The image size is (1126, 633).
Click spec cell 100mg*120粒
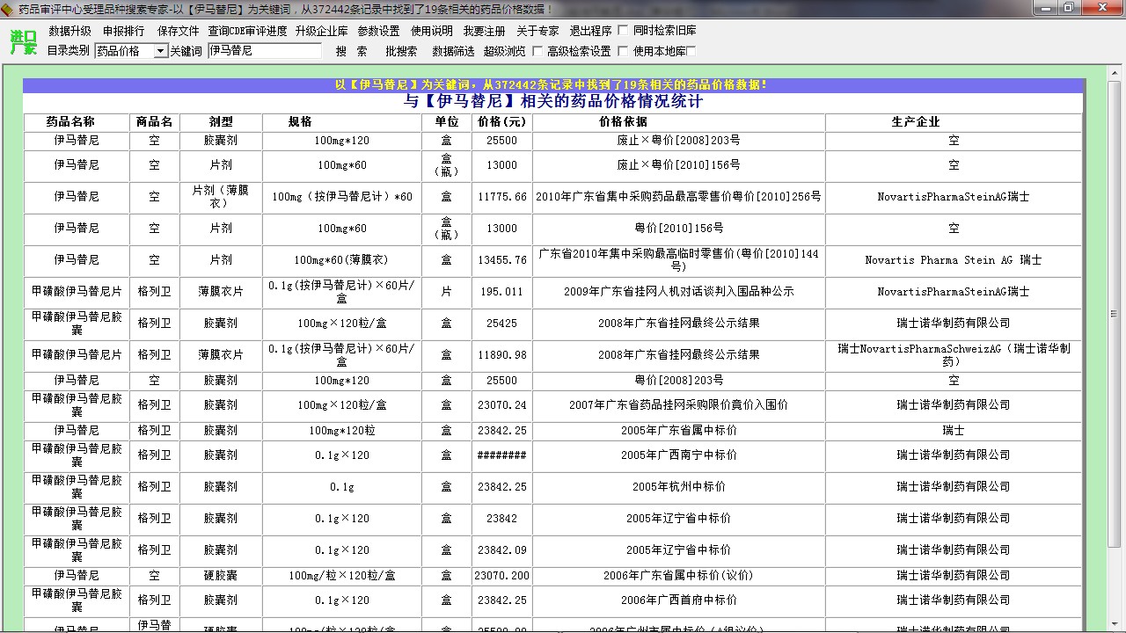(341, 431)
